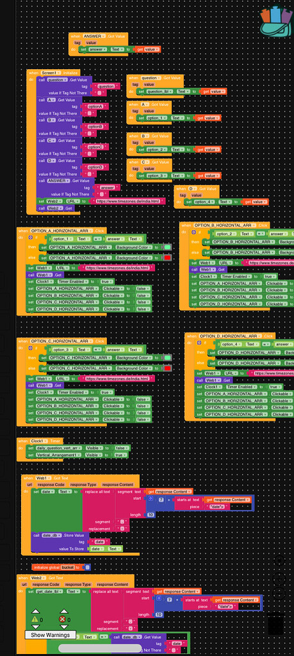Open daily_question_vert_arr component dropdown
The height and width of the screenshot is (656, 294).
tap(58, 448)
